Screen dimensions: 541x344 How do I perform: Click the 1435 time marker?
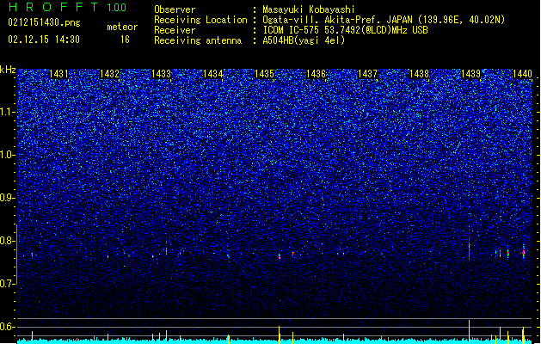[264, 74]
